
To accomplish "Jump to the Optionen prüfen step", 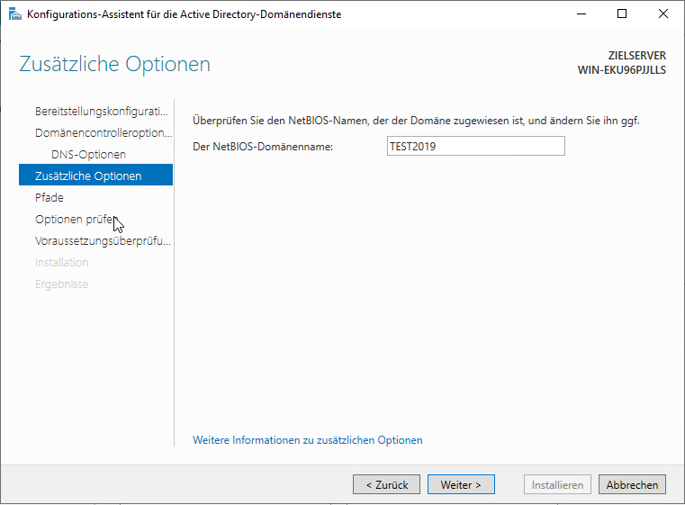I will [77, 220].
